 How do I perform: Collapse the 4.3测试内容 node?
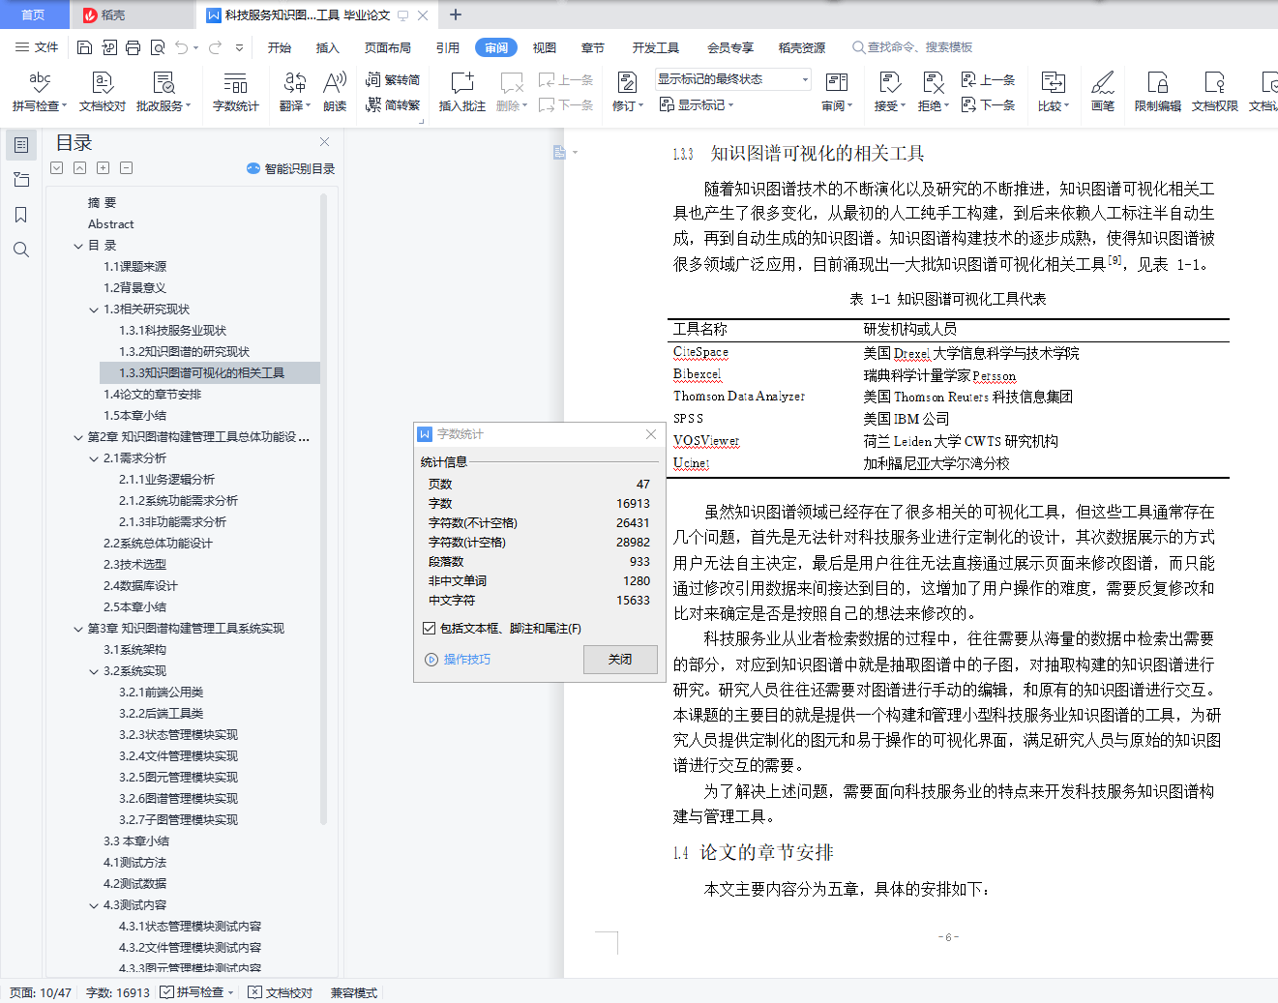click(x=94, y=905)
